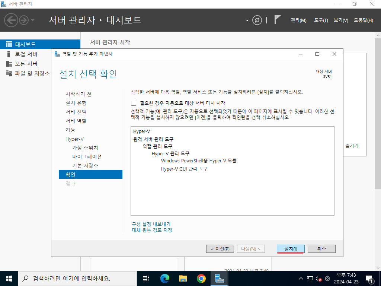This screenshot has width=381, height=286.
Task: Click the Server Manager back navigation arrow
Action: (11, 20)
